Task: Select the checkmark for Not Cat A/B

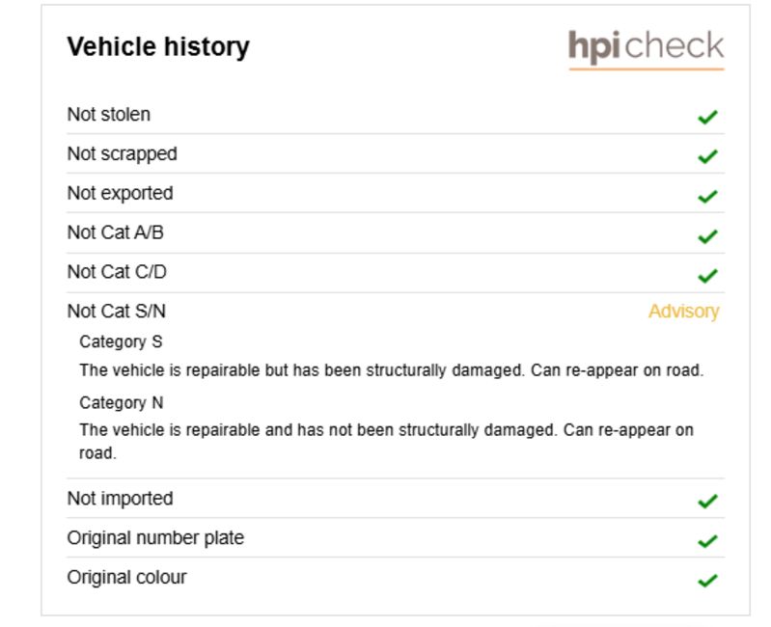Action: click(x=707, y=236)
